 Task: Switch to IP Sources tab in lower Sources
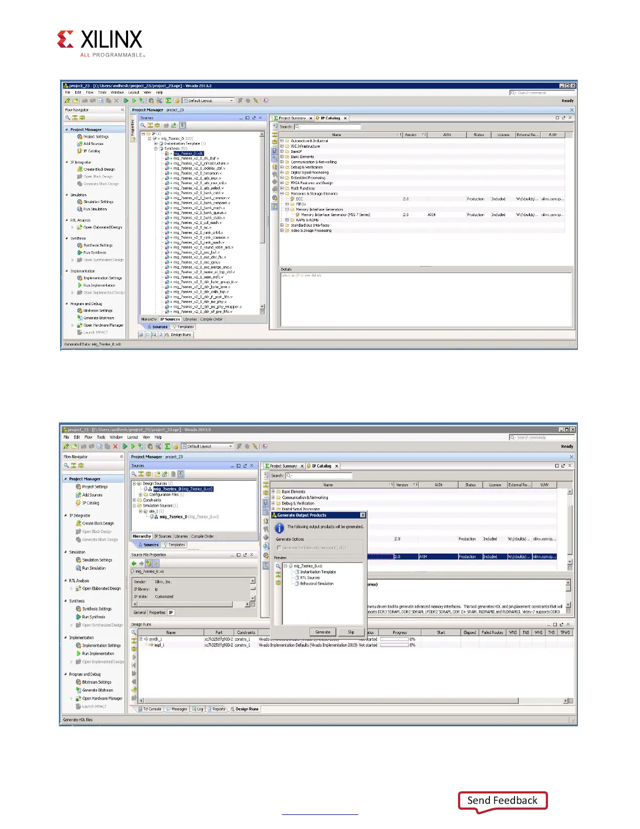(163, 536)
